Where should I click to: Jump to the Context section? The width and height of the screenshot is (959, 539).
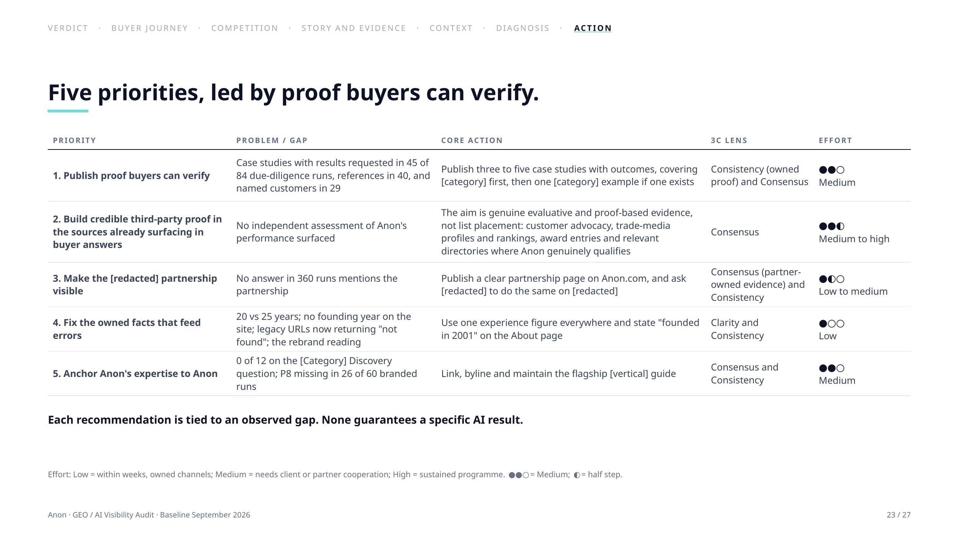pos(451,28)
